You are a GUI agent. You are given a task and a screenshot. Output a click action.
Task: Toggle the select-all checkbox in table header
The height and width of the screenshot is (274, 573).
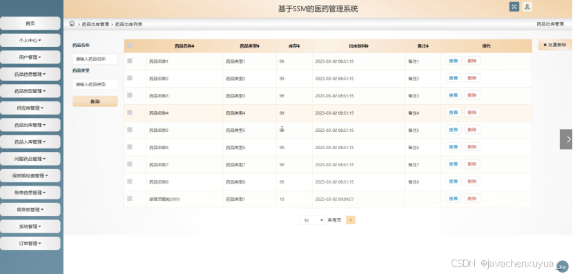(x=130, y=46)
